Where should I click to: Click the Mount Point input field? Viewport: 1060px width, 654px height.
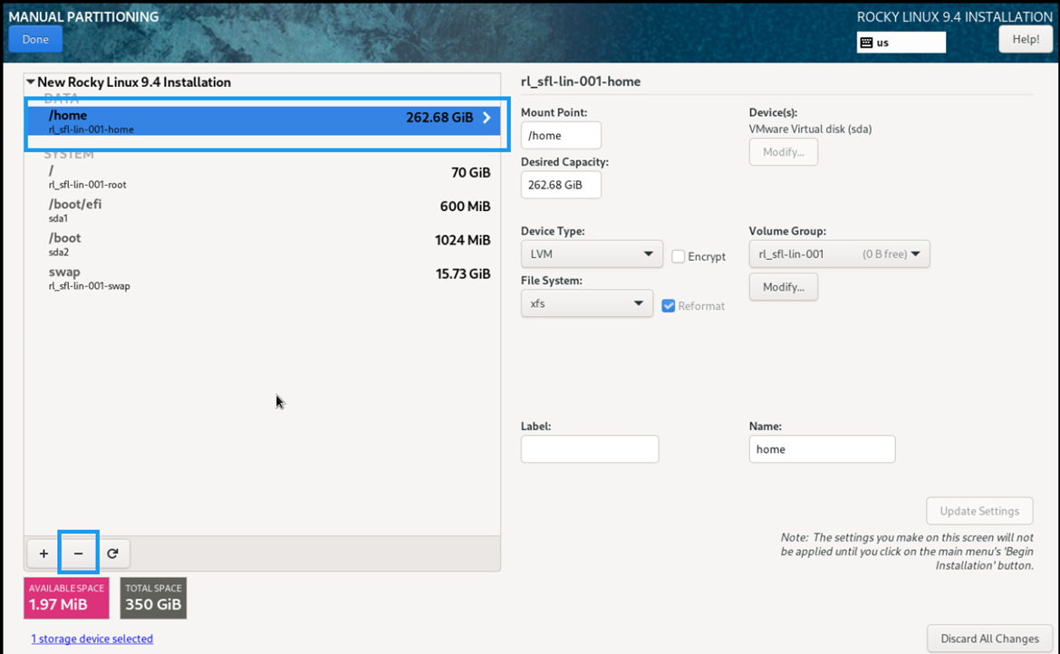561,135
